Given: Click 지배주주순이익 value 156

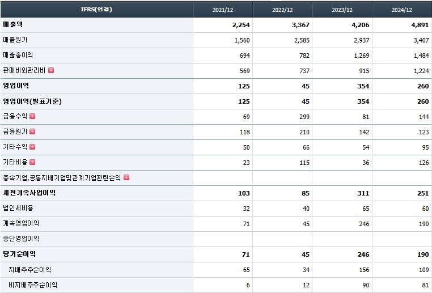Looking at the screenshot, I should (x=364, y=270).
